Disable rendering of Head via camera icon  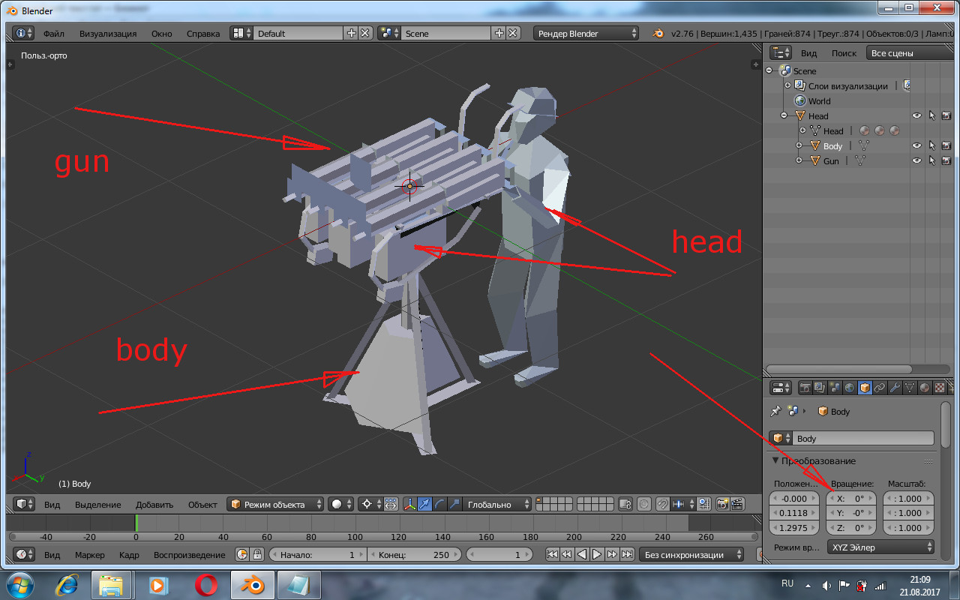[x=946, y=115]
